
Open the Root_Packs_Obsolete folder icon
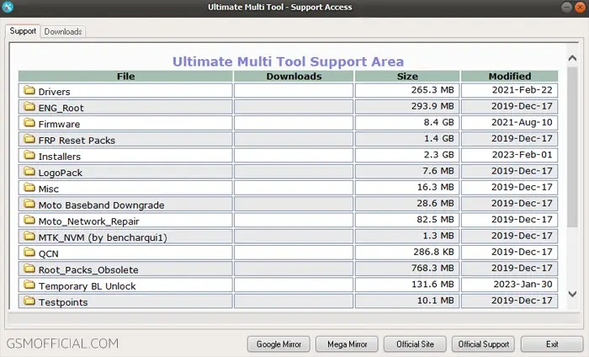[x=29, y=268]
